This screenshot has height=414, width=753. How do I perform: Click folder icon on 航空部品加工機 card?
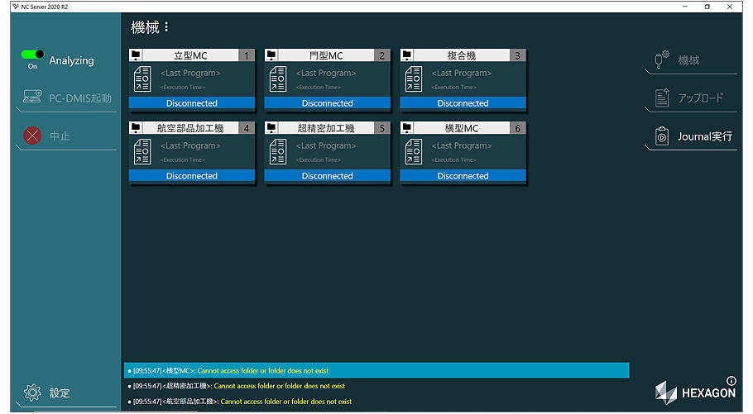136,128
